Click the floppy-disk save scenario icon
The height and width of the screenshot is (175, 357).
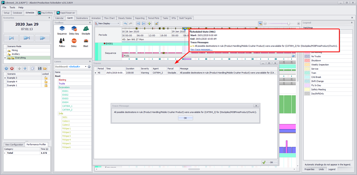click(x=40, y=68)
